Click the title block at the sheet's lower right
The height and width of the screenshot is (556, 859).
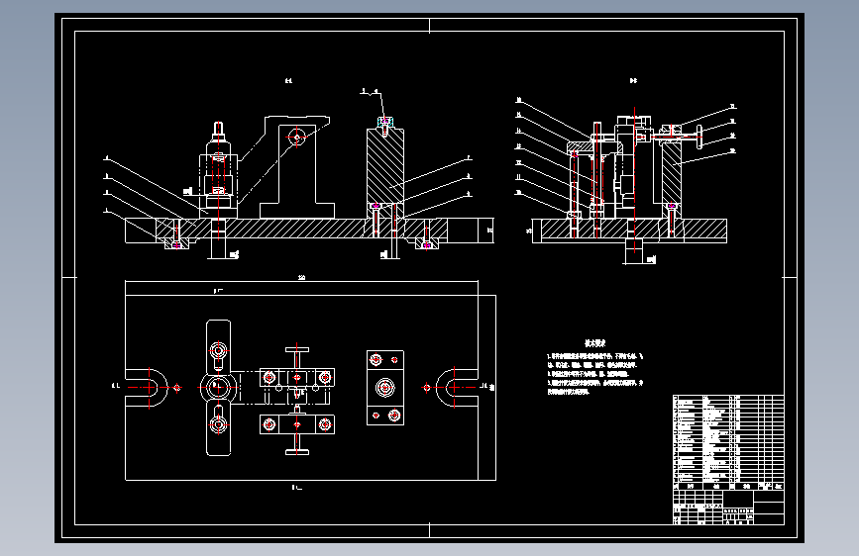click(728, 508)
